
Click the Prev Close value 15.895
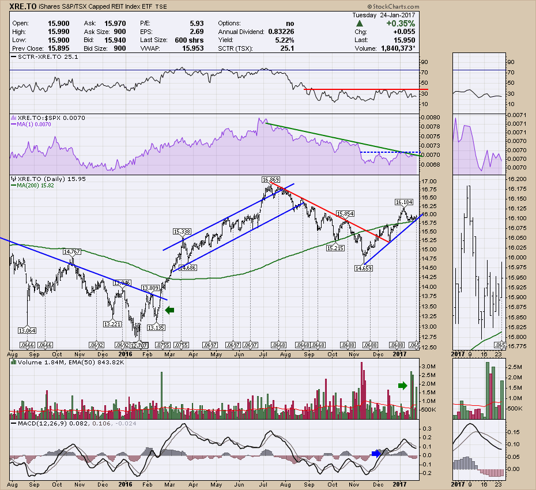pyautogui.click(x=58, y=48)
